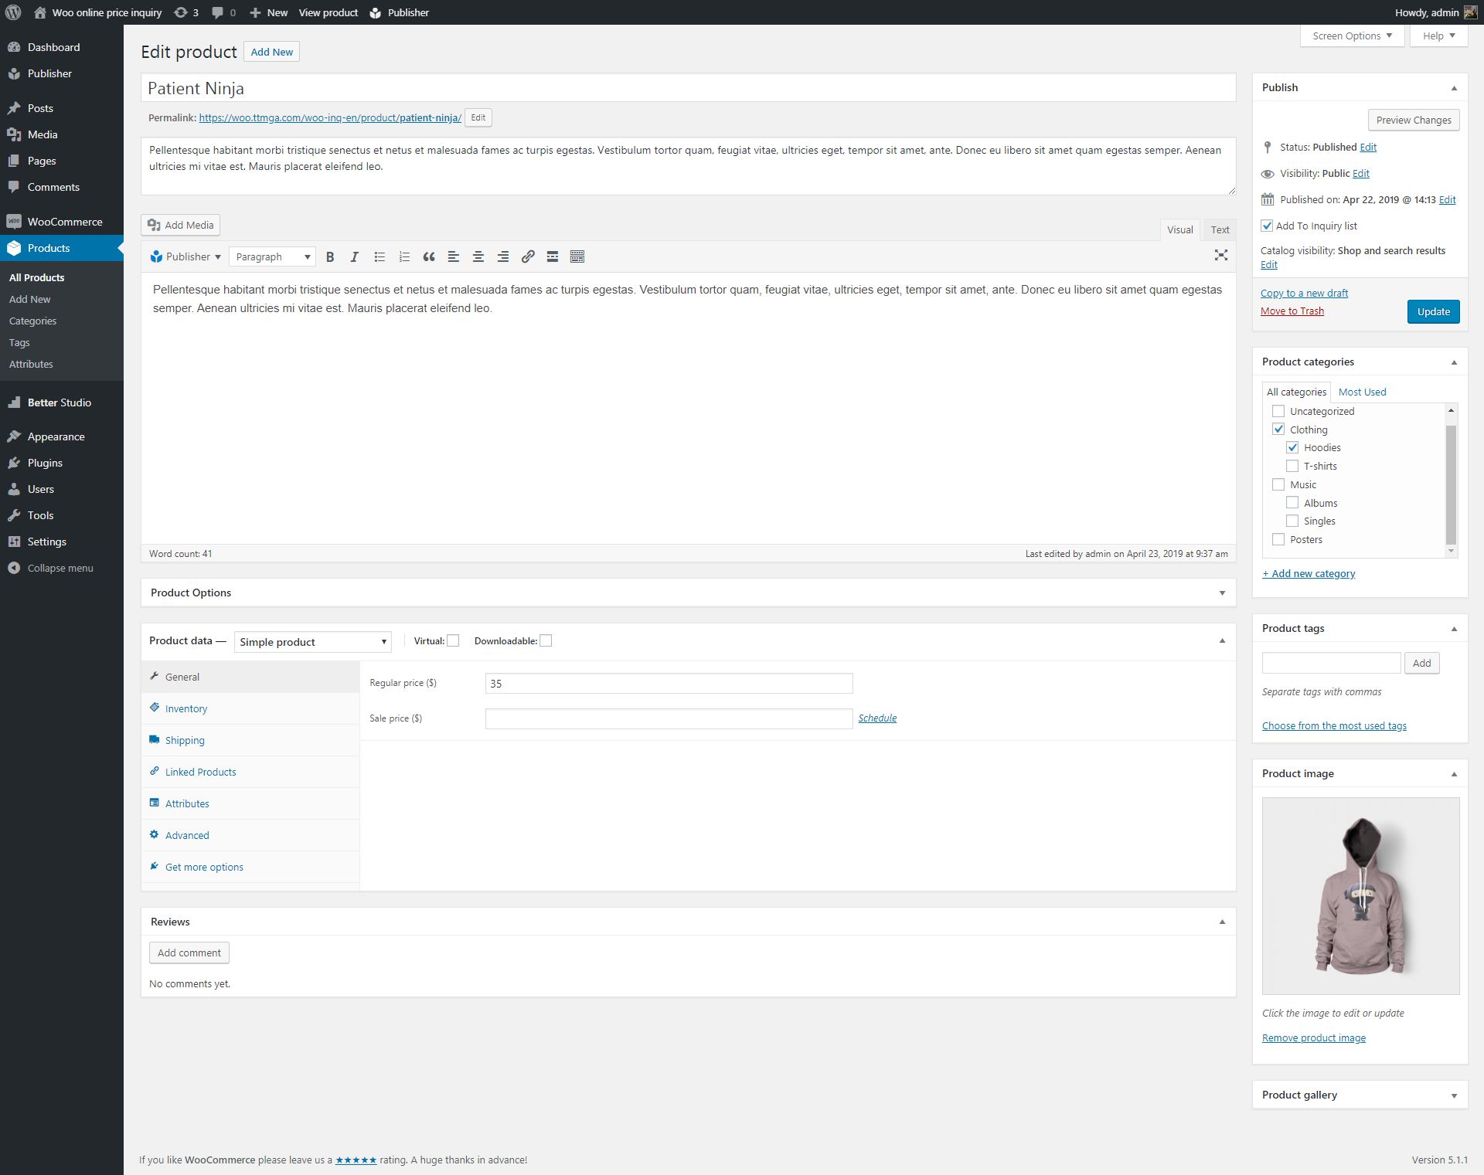Uncheck Add To Inquiry list
The height and width of the screenshot is (1175, 1484).
(x=1267, y=226)
